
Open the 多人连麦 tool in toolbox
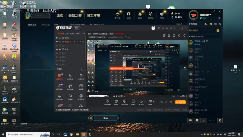tap(70, 87)
